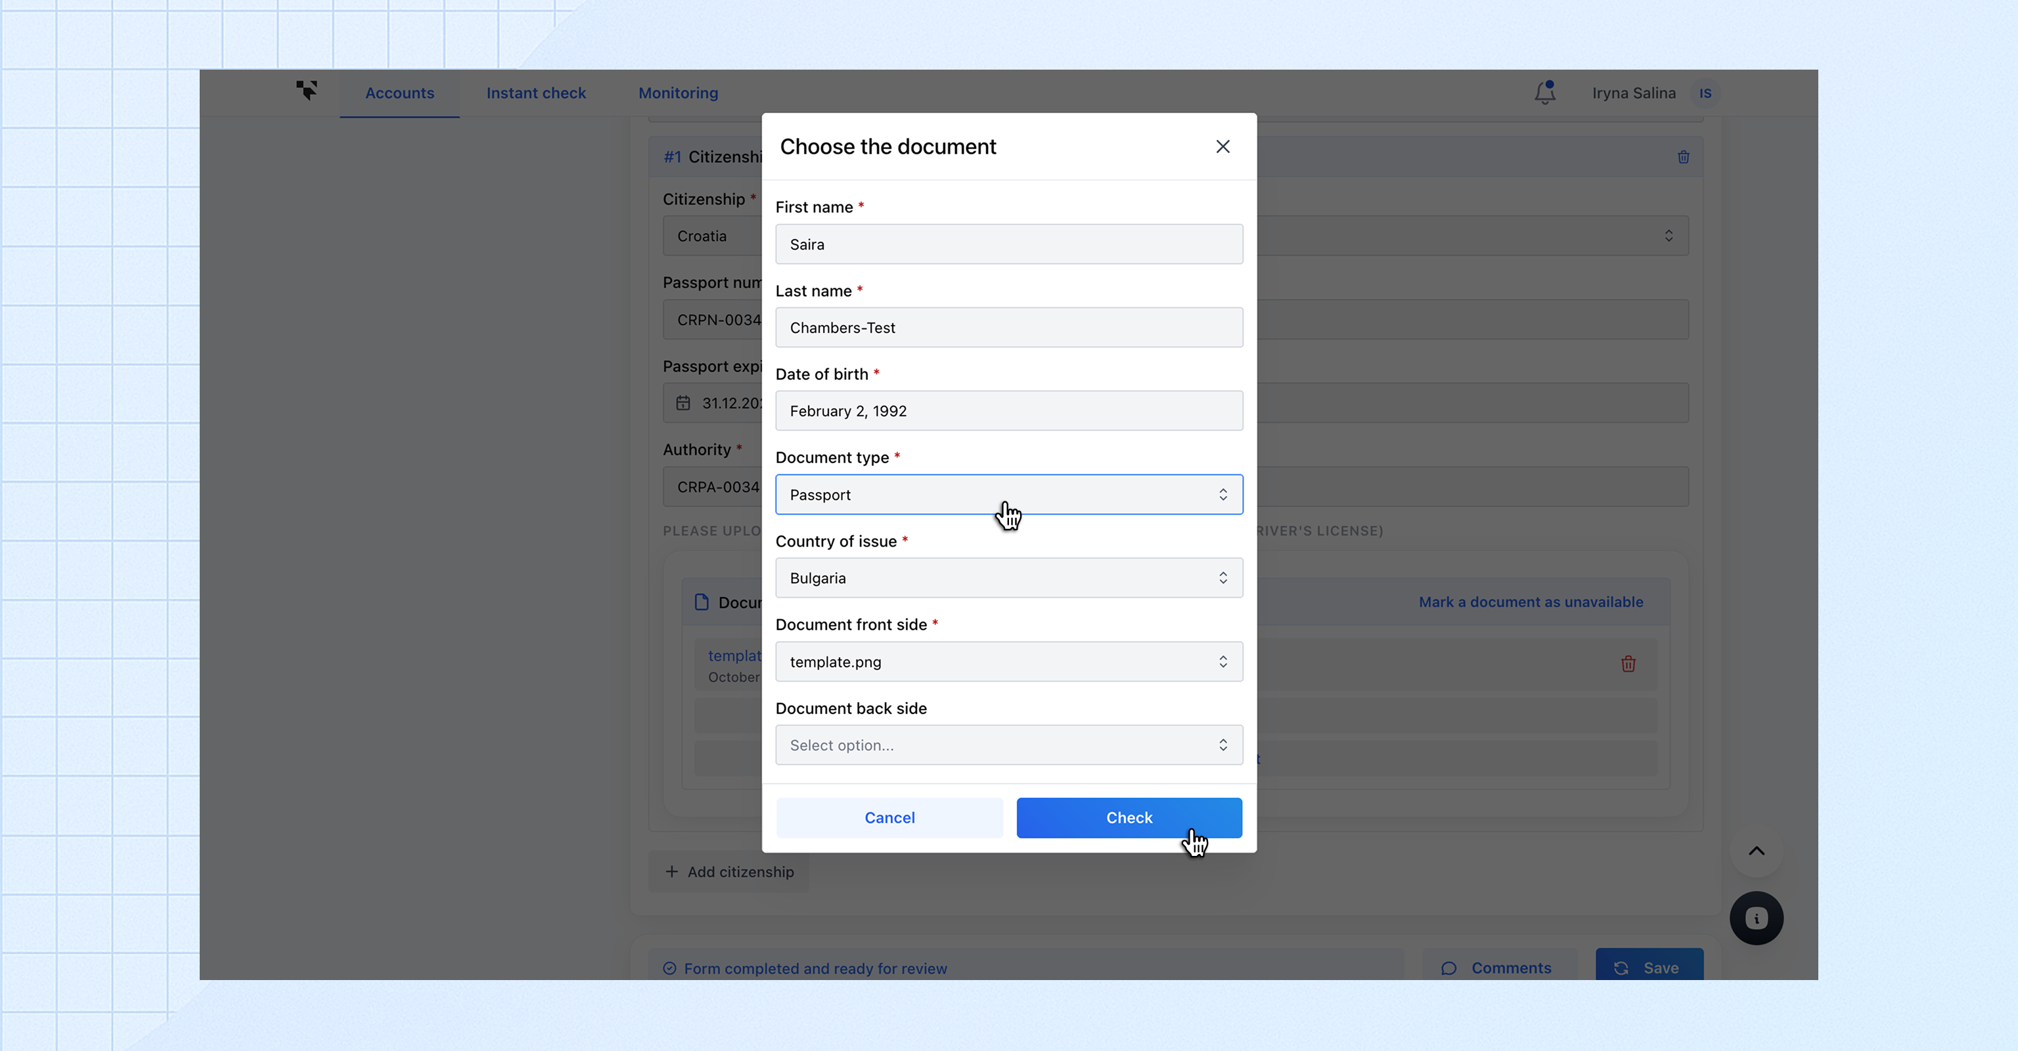
Task: Click Mark a document as unavailable link
Action: 1531,602
